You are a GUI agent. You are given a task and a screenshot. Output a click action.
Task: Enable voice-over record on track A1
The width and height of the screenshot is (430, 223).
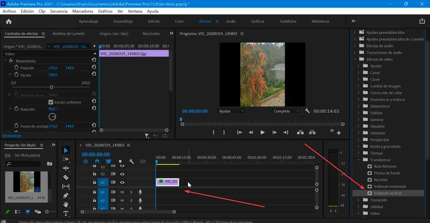[140, 192]
